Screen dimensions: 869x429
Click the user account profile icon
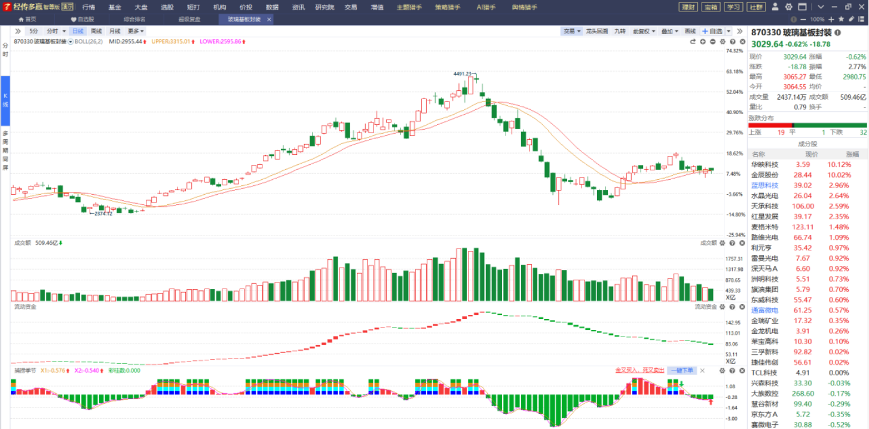pyautogui.click(x=775, y=7)
